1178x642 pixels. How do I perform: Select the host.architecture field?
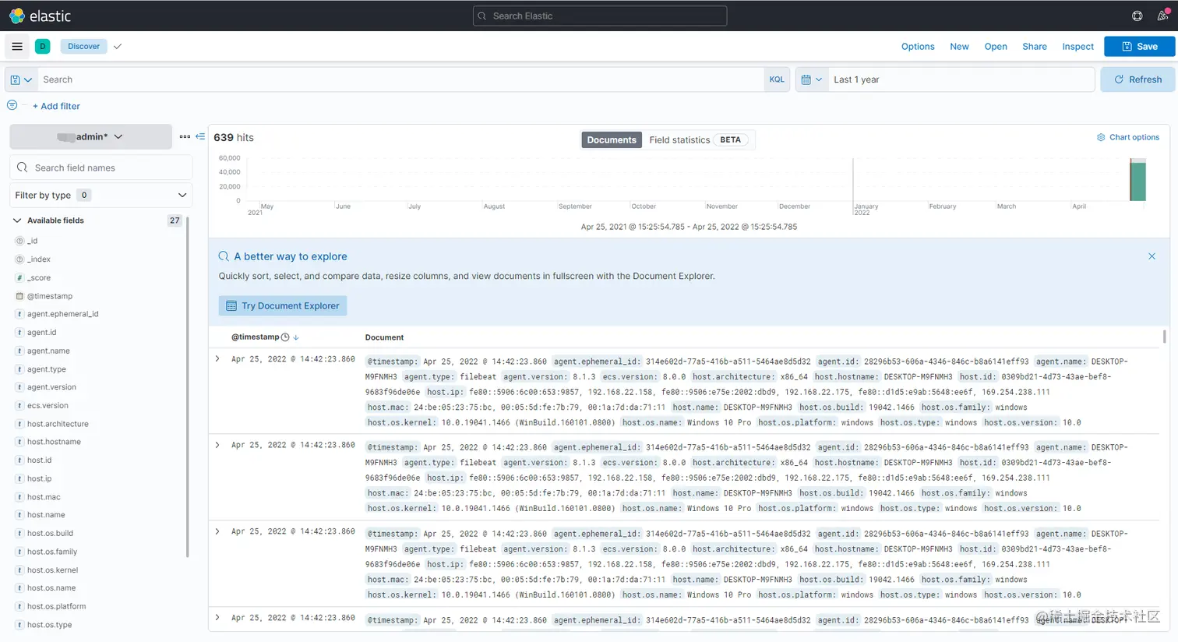pyautogui.click(x=58, y=424)
